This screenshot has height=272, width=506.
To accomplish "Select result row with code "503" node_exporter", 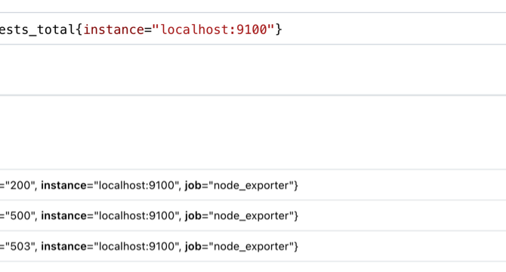I will [x=253, y=246].
